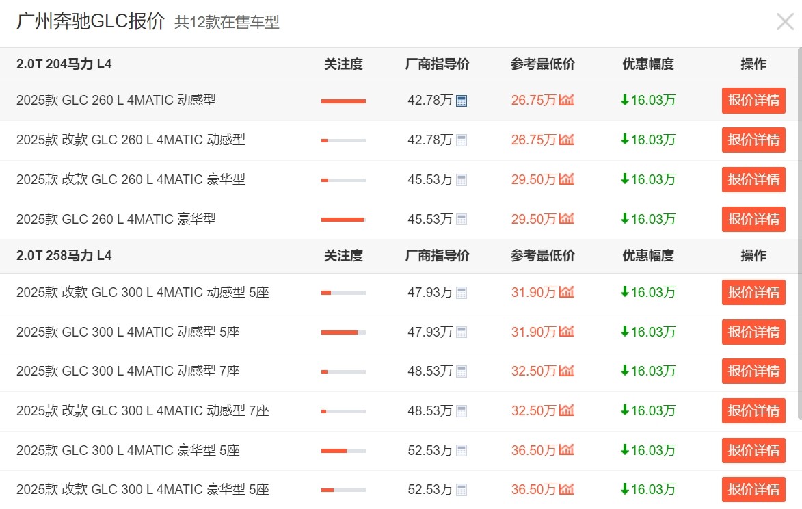This screenshot has width=802, height=509.
Task: Click 报价详情 for non-改款 GLC 260 L 动感型
Action: pyautogui.click(x=753, y=101)
